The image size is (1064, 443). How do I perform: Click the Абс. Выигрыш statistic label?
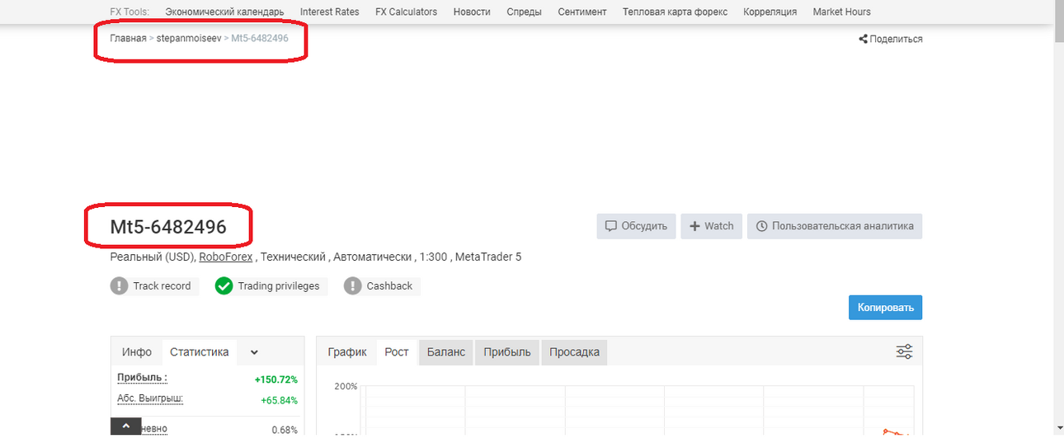click(150, 398)
